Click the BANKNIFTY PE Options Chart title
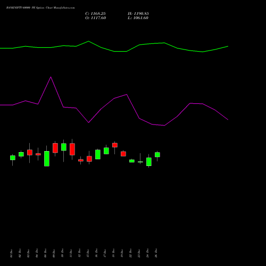 pos(40,8)
